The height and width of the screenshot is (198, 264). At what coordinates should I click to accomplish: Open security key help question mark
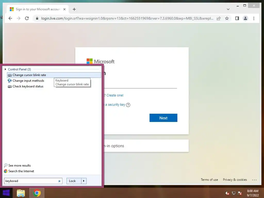pos(128,105)
